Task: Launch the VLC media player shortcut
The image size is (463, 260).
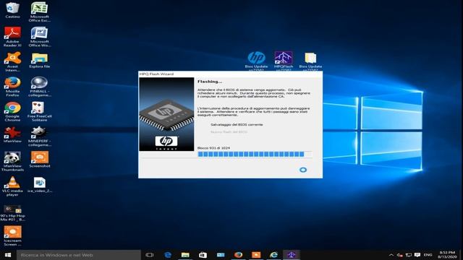Action: pyautogui.click(x=12, y=186)
